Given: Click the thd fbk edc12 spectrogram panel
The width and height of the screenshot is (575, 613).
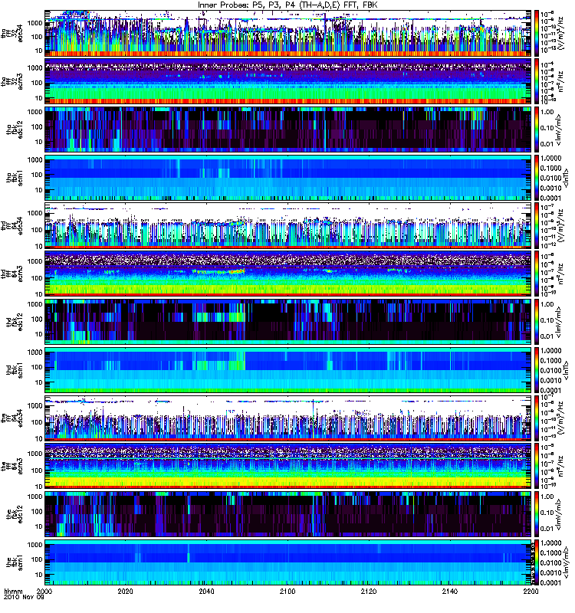Looking at the screenshot, I should 288,321.
